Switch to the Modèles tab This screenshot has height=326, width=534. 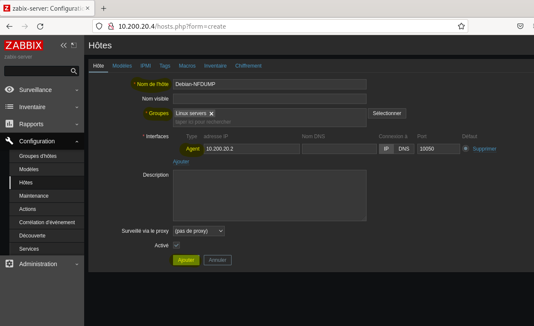[x=122, y=66]
